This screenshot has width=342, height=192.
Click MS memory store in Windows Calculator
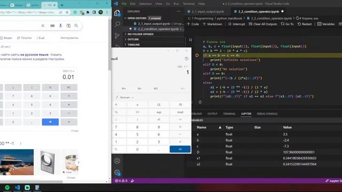156,89
